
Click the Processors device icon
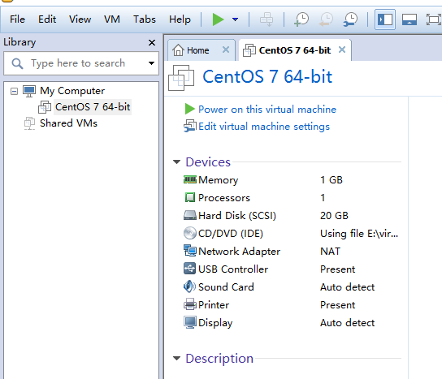(x=189, y=197)
